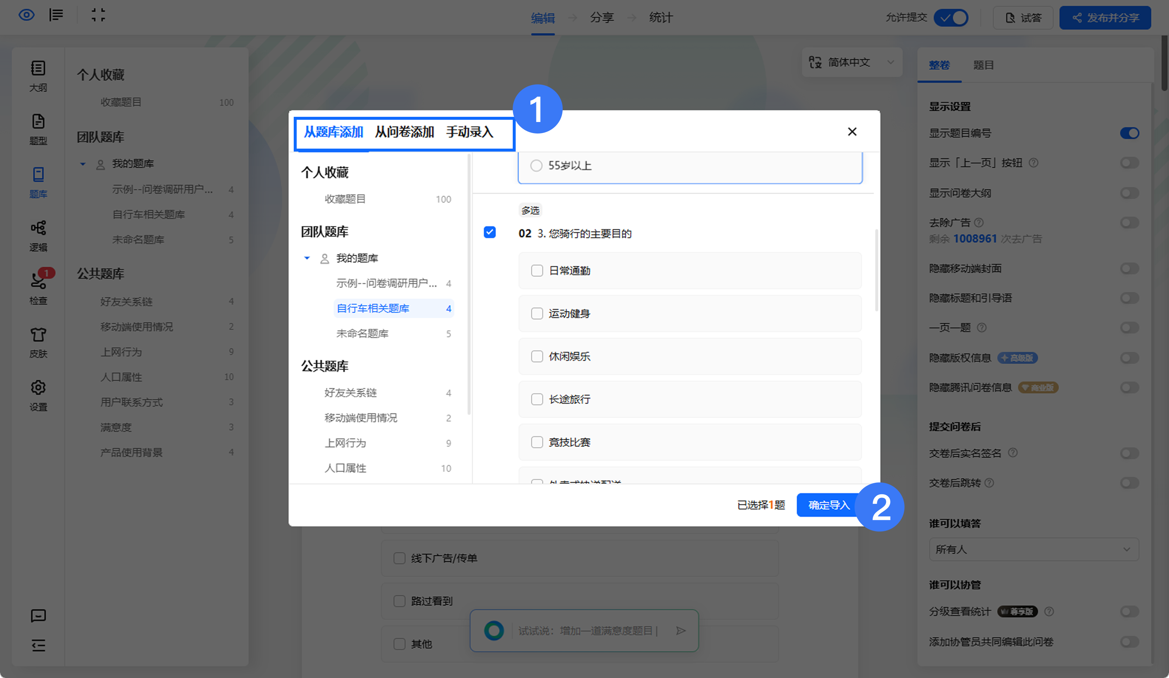1169x678 pixels.
Task: Switch to 从问卷添加 tab
Action: point(404,132)
